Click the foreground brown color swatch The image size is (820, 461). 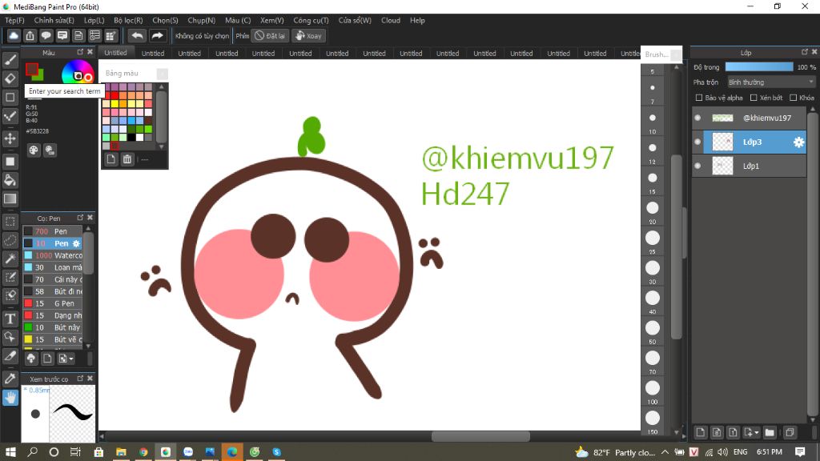[32, 70]
